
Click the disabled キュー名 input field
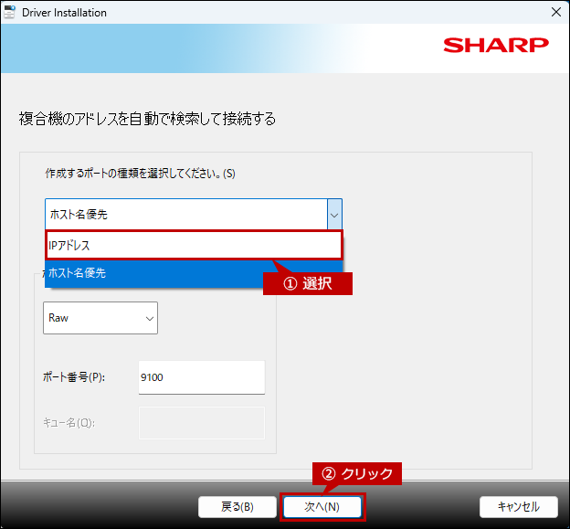coord(201,422)
